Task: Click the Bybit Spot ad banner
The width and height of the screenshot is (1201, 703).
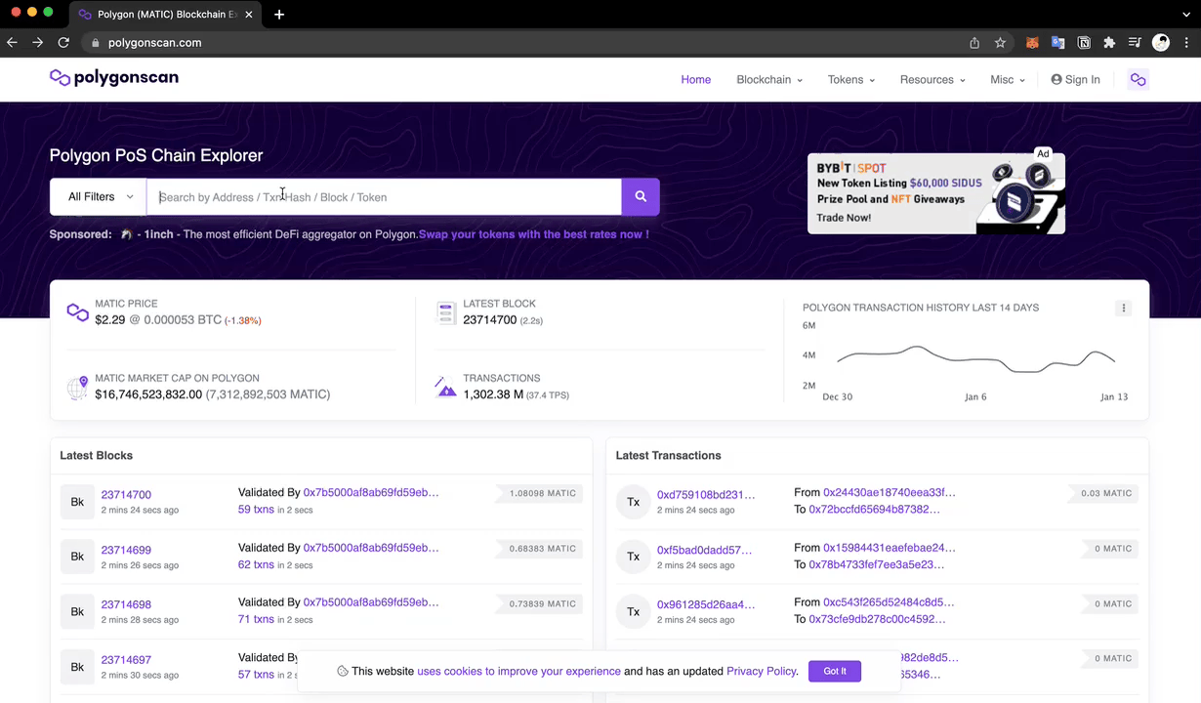Action: pos(935,193)
